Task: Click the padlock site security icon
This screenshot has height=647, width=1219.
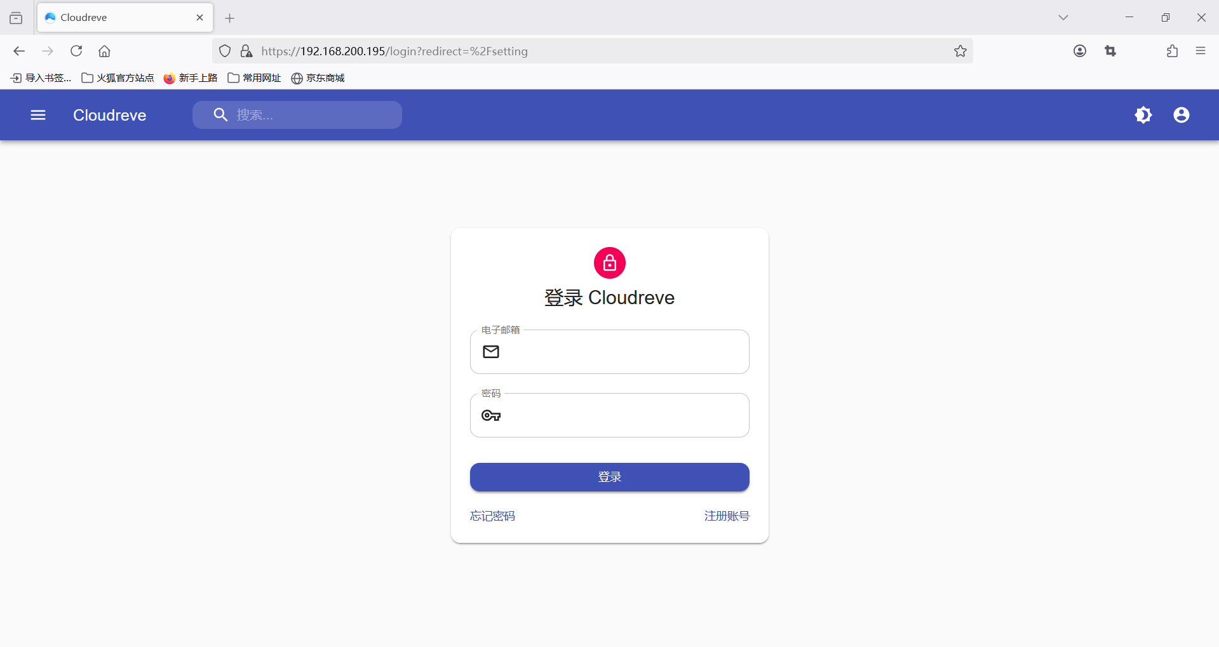Action: pyautogui.click(x=246, y=51)
